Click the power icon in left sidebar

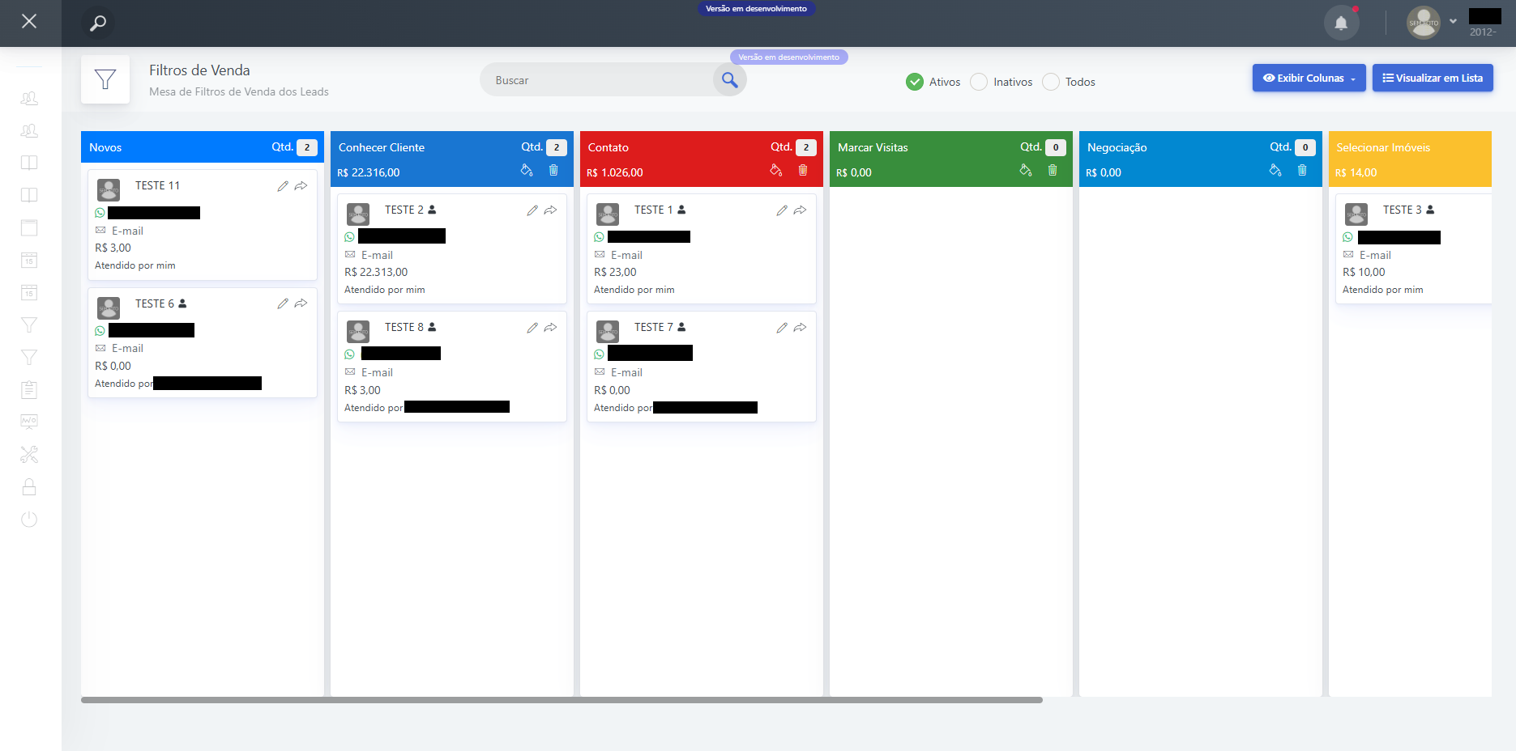(x=29, y=520)
